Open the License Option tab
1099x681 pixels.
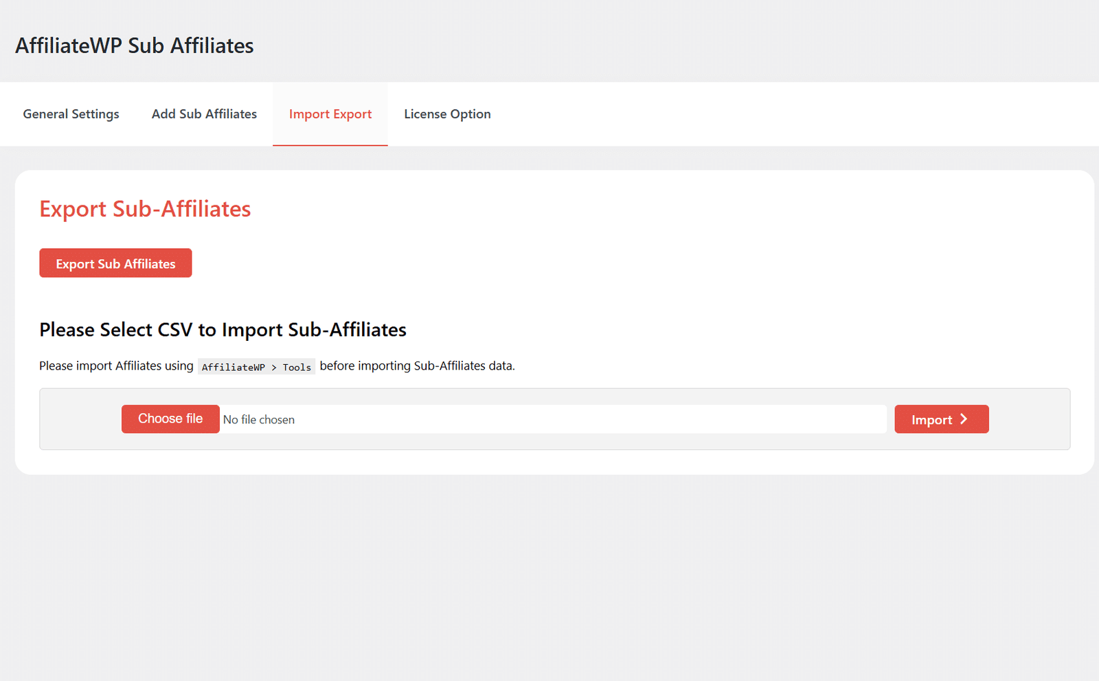coord(447,114)
